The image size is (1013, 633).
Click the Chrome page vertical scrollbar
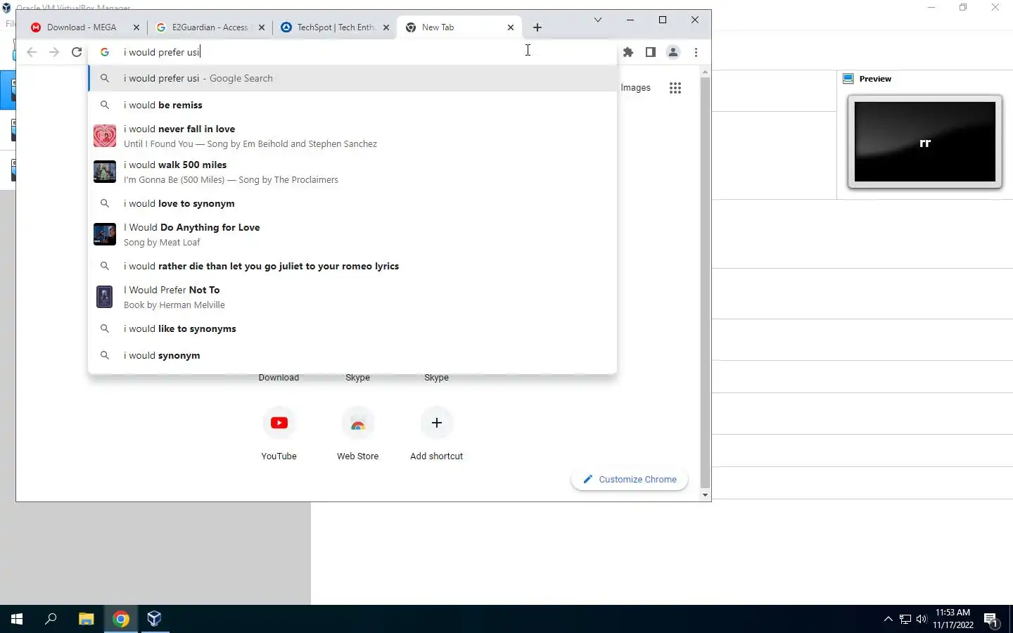(705, 283)
